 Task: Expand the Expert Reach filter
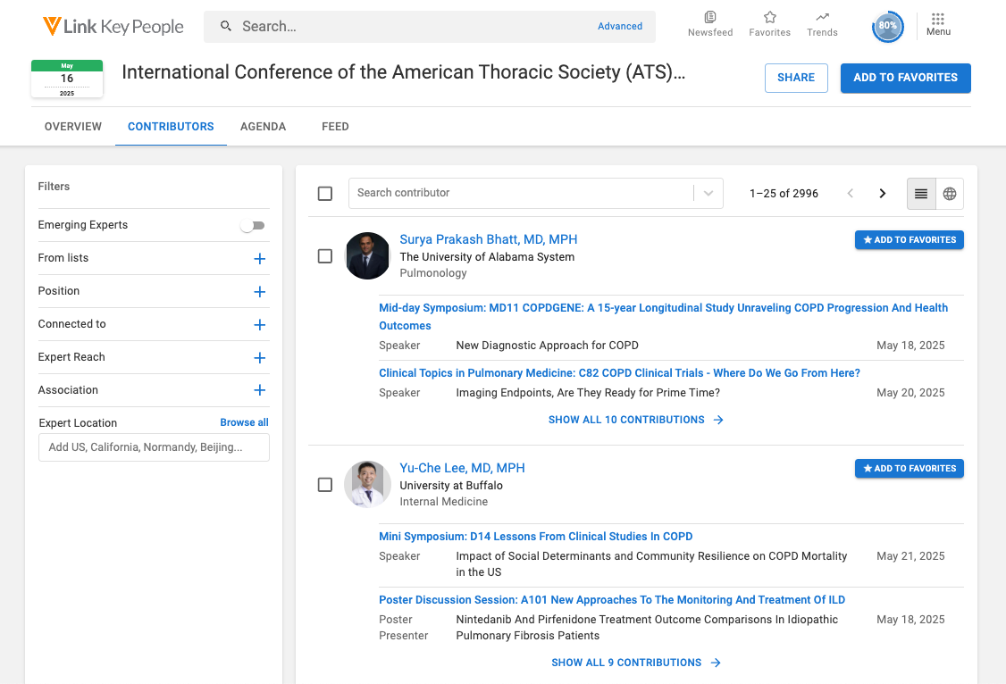(259, 358)
